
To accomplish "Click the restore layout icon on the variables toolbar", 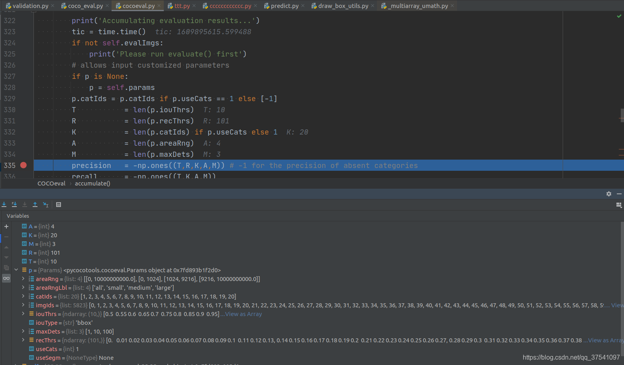I will point(619,205).
